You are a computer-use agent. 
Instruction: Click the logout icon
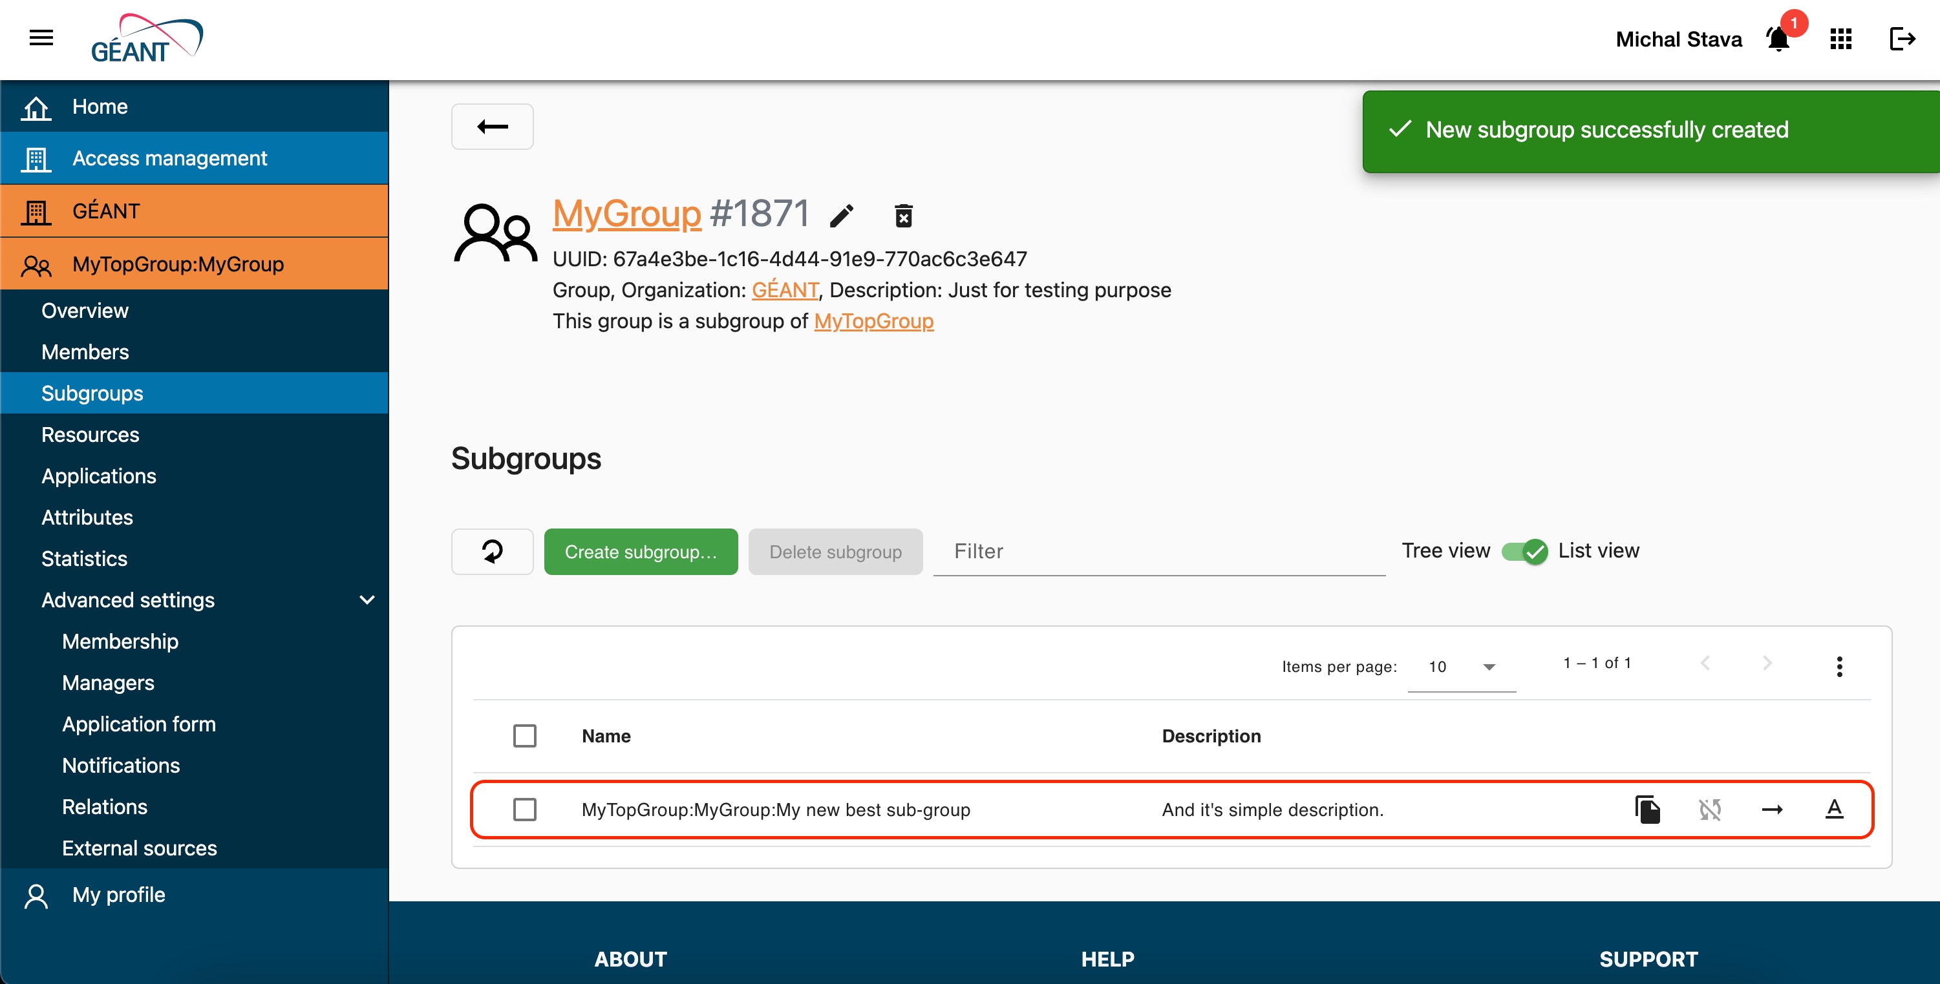click(1903, 39)
